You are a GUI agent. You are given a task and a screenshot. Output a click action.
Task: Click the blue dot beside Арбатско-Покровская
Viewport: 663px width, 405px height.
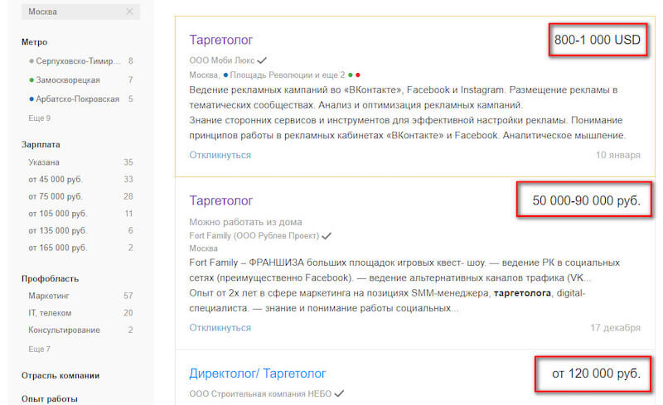(x=31, y=99)
